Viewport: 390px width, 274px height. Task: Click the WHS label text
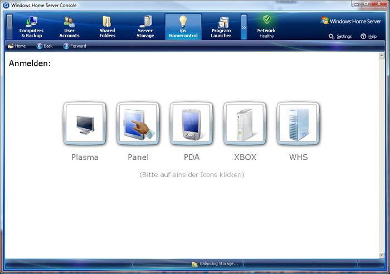click(298, 157)
